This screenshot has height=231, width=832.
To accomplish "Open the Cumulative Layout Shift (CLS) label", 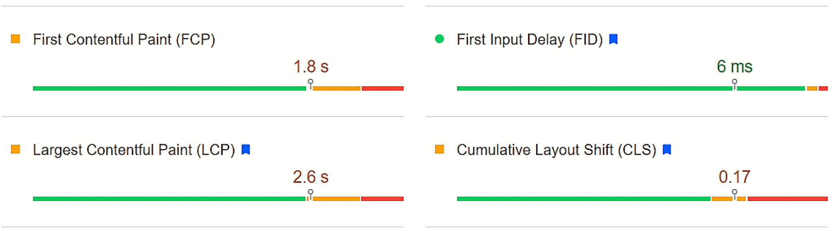I will (557, 150).
